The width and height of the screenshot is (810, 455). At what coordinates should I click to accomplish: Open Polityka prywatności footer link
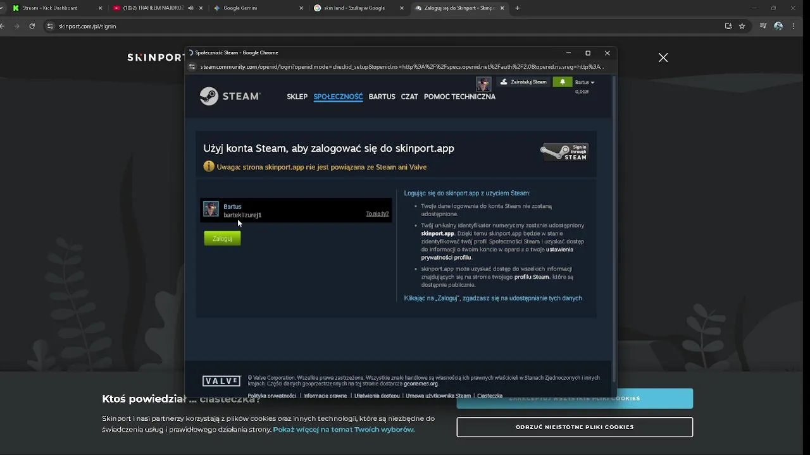pyautogui.click(x=271, y=396)
